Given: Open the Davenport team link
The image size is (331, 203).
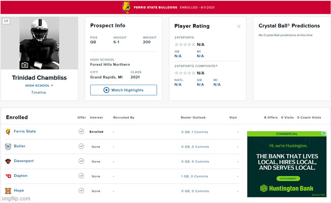Looking at the screenshot, I should click(24, 161).
